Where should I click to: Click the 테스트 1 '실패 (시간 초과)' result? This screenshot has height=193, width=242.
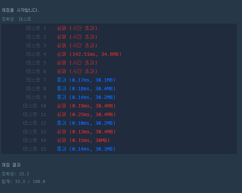[77, 28]
